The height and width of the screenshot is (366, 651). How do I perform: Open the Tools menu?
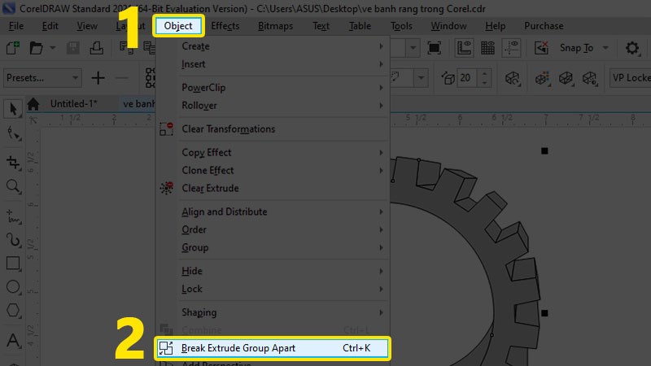[x=401, y=26]
